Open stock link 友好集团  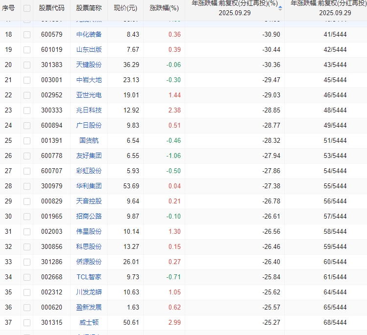click(89, 156)
